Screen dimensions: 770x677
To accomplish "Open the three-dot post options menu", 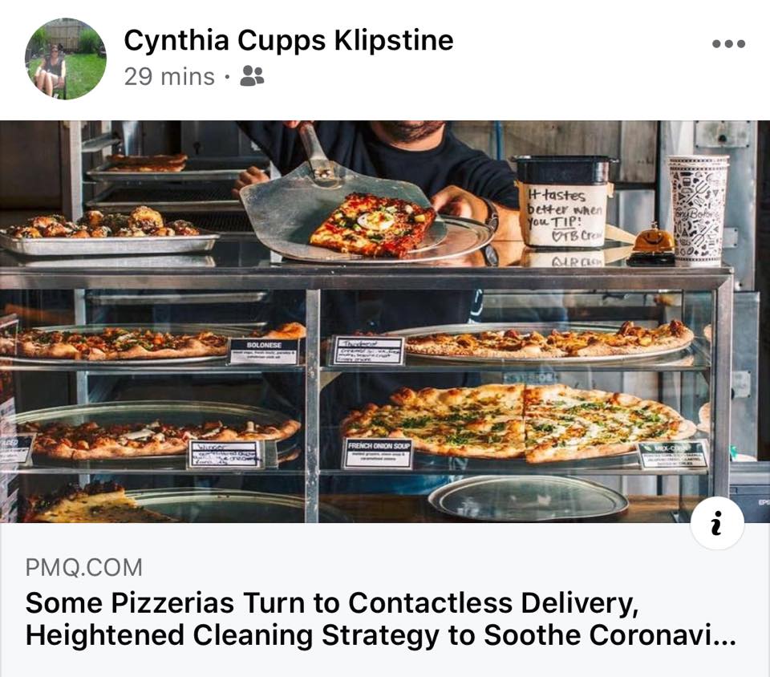I will 729,43.
